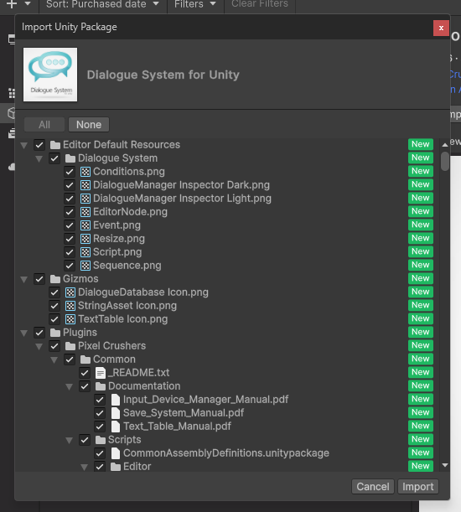461x512 pixels.
Task: Click the Editor Default Resources folder icon
Action: click(55, 145)
